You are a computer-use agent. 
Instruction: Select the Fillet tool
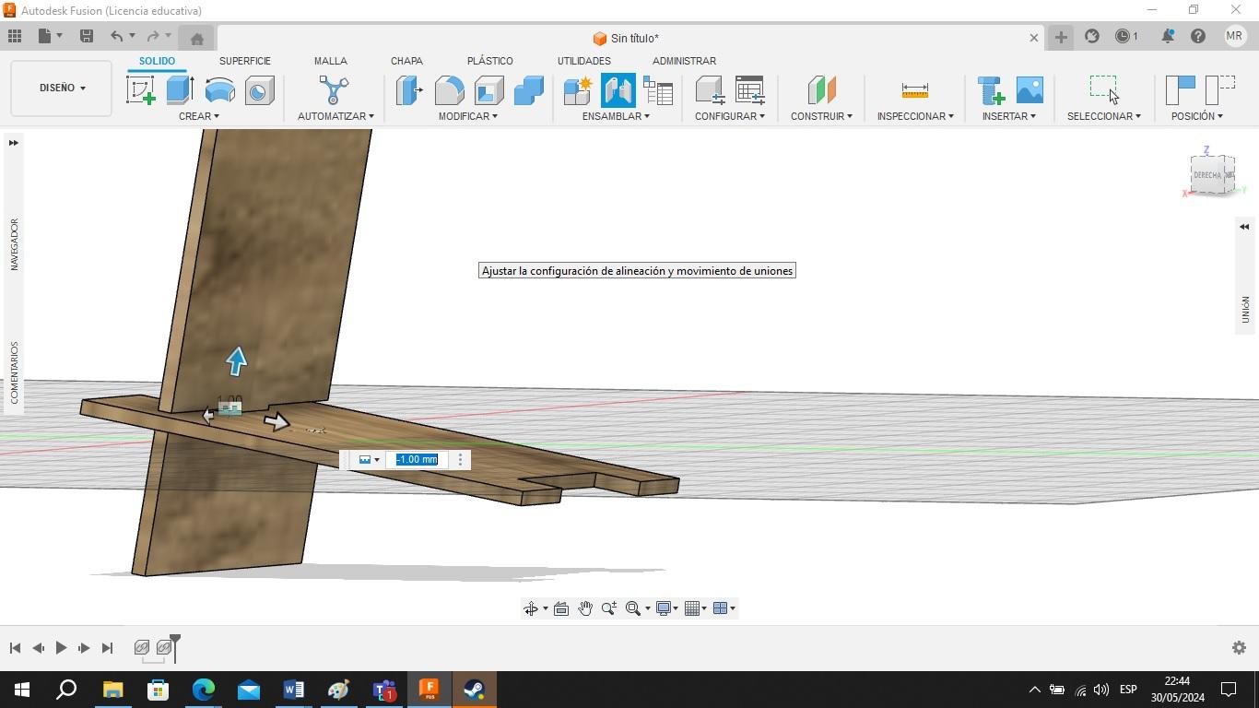point(450,90)
